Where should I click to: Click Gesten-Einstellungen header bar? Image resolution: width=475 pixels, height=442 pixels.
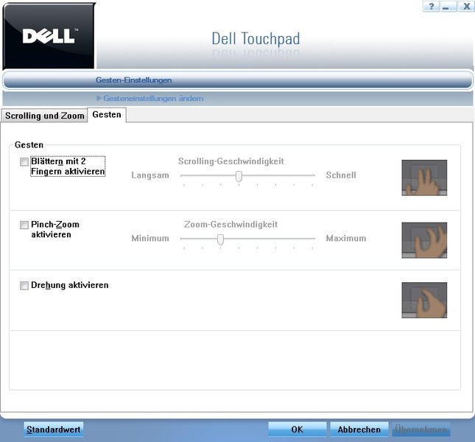pyautogui.click(x=237, y=80)
